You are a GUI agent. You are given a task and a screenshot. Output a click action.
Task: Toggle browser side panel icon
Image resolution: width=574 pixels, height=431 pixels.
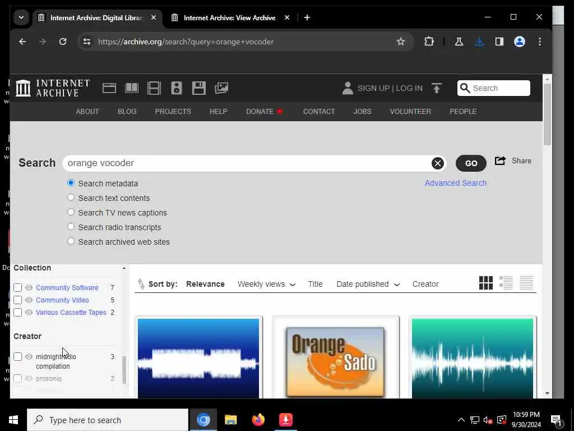pyautogui.click(x=499, y=42)
